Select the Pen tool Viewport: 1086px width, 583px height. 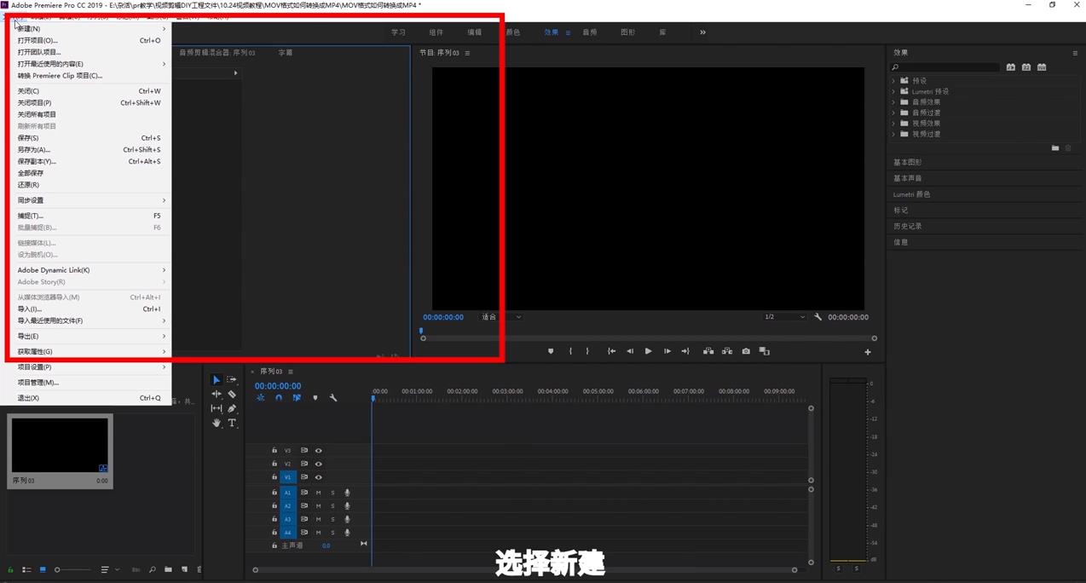tap(231, 408)
